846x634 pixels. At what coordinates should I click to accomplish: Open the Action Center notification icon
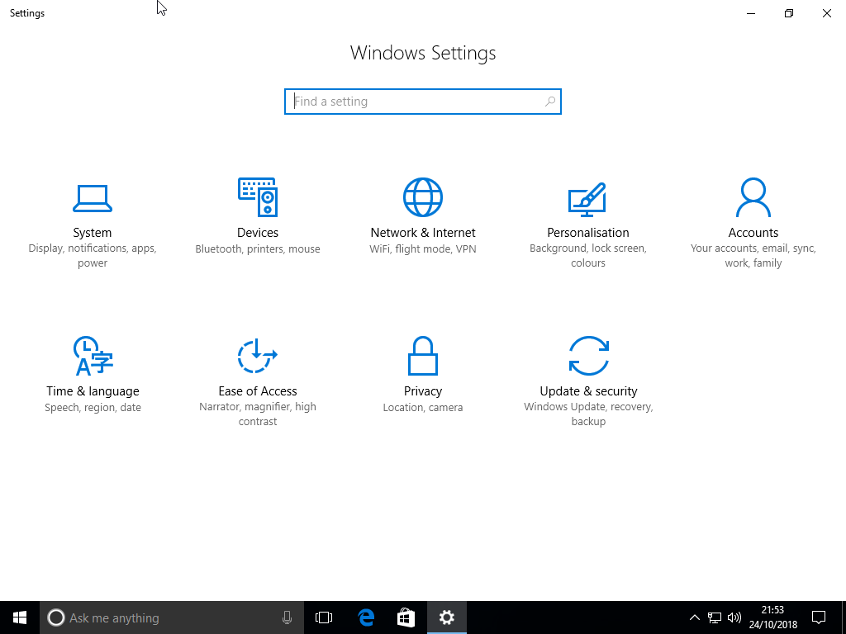(819, 617)
